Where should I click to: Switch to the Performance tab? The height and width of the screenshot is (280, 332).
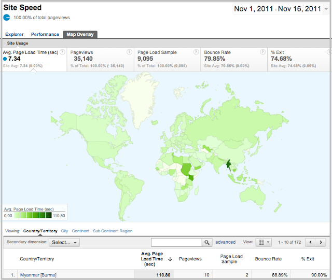45,34
